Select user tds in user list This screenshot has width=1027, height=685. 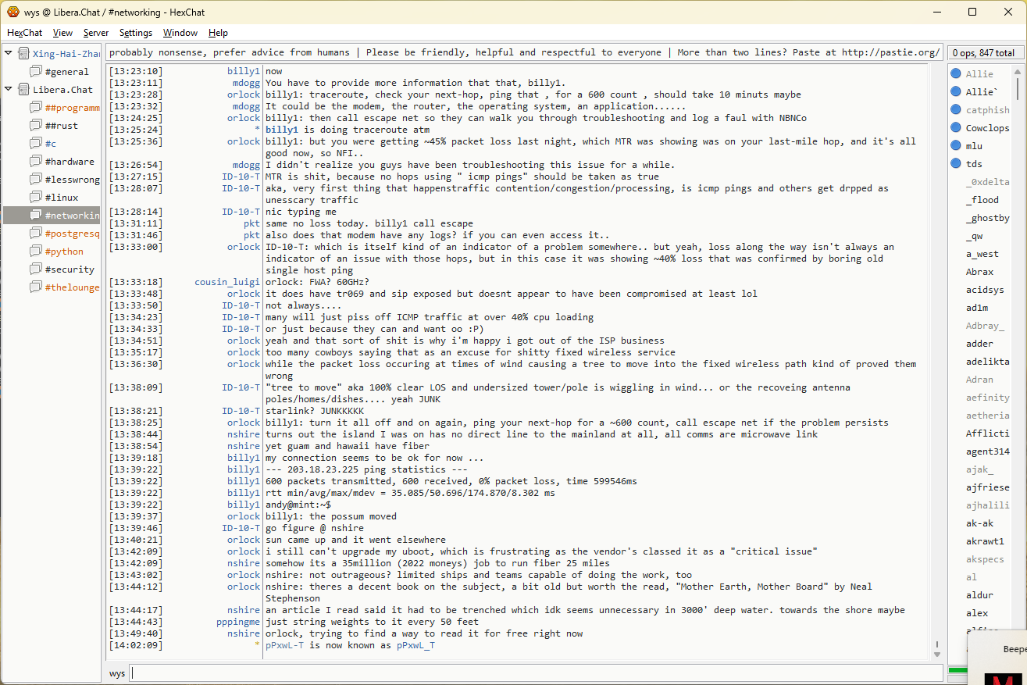(x=974, y=164)
